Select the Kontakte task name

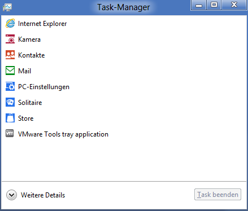click(32, 55)
